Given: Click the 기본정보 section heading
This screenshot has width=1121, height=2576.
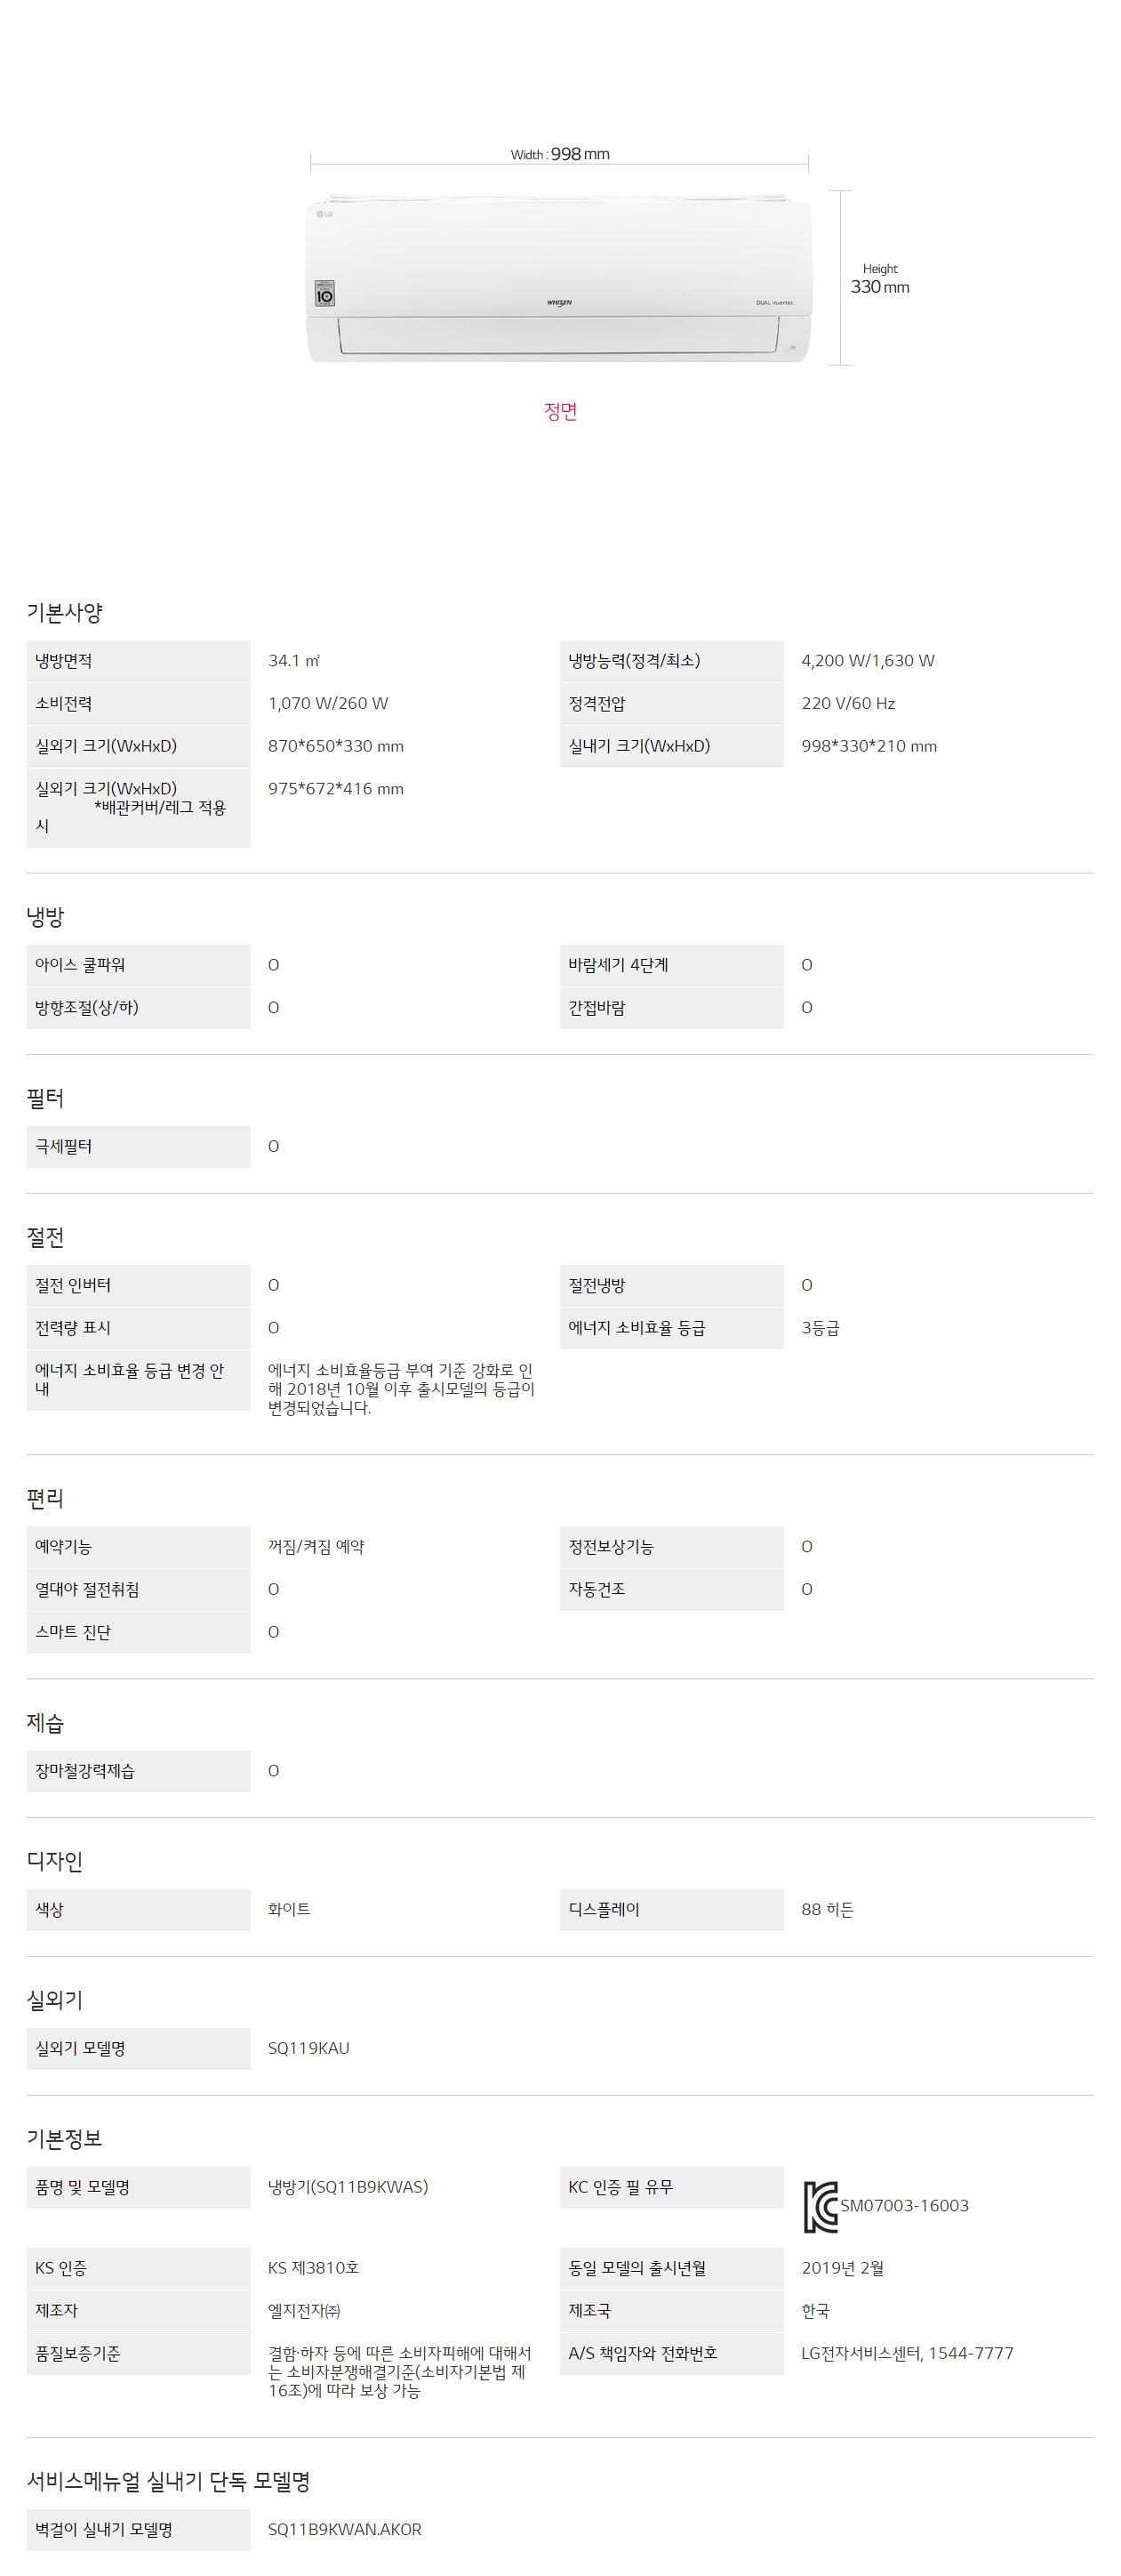Looking at the screenshot, I should click(x=65, y=2138).
